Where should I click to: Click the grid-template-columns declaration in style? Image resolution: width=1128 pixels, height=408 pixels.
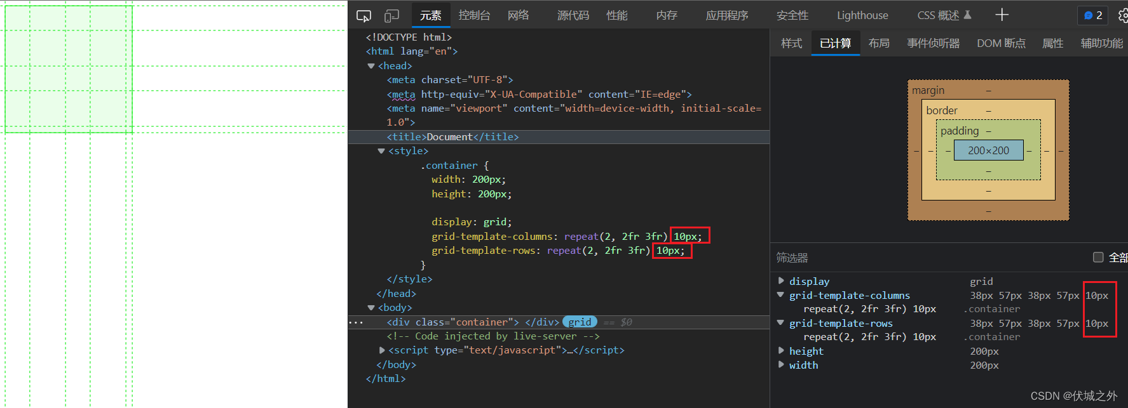click(567, 237)
